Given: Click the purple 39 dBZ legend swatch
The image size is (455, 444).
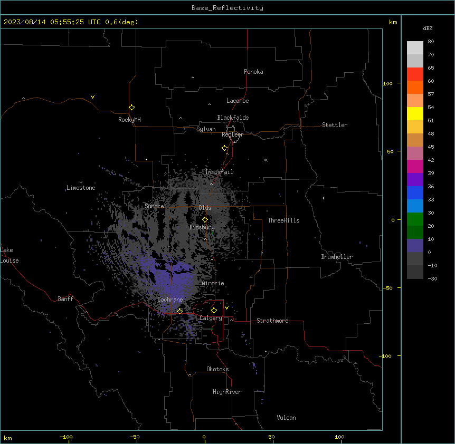Looking at the screenshot, I should click(415, 180).
